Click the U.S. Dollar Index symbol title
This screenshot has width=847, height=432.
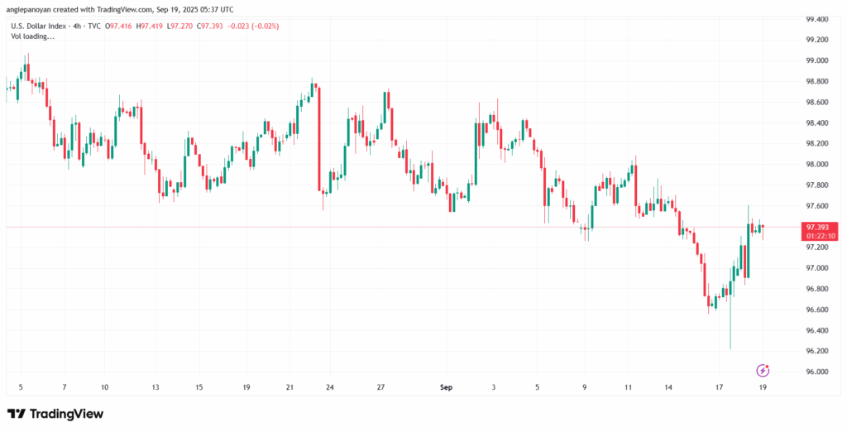41,26
